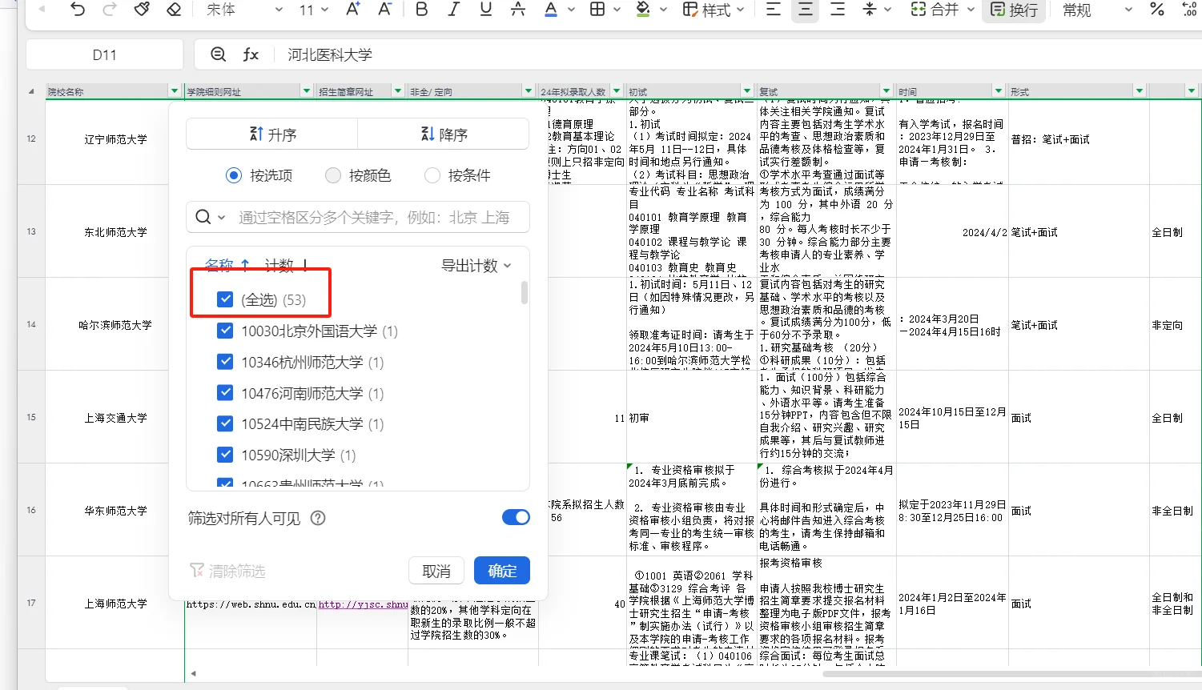
Task: Select the 按选项 radio option
Action: [234, 175]
